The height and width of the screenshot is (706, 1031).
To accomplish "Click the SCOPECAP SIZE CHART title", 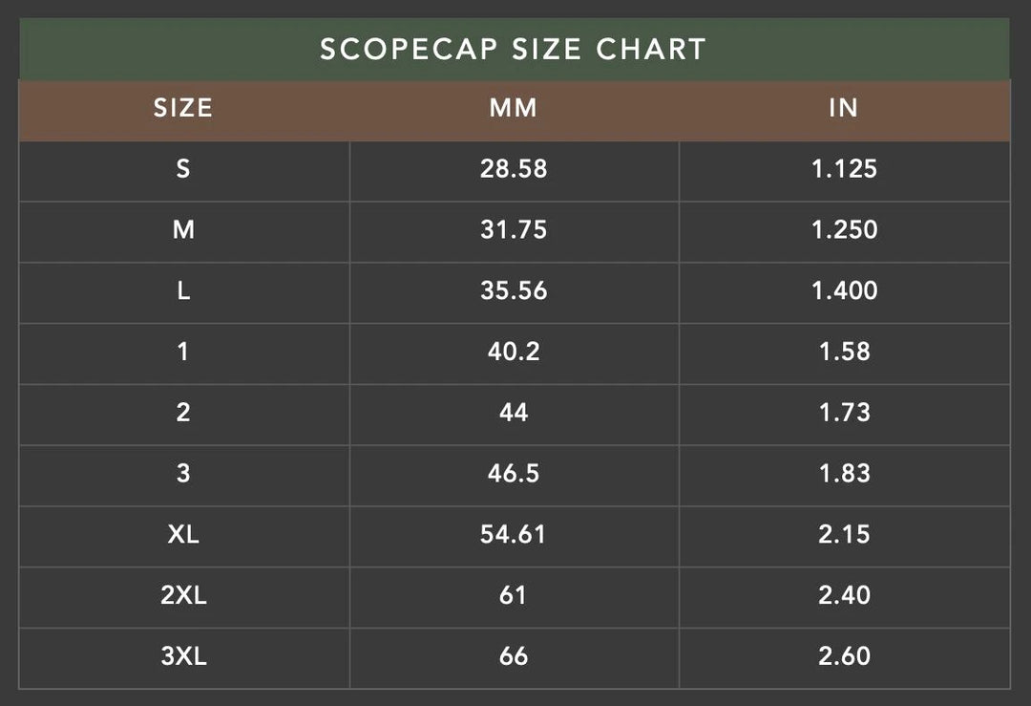I will (514, 50).
